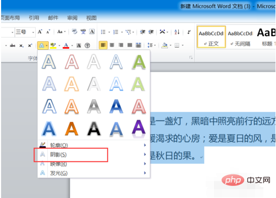Select the red outline A effect in first row
276x198 pixels.
72,62
